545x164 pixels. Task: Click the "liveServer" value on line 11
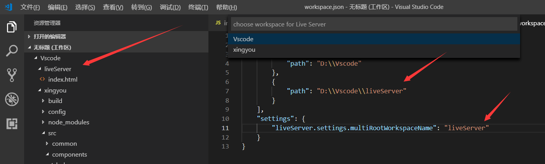[x=466, y=128]
